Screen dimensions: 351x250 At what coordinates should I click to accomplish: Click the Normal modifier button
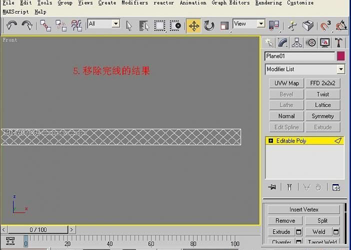[x=286, y=116]
